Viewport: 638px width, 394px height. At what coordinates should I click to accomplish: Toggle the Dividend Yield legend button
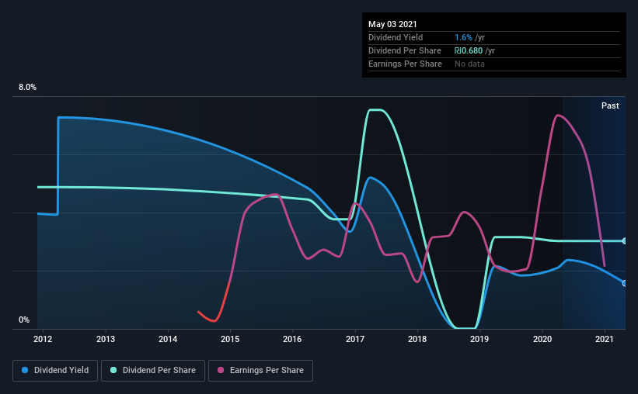(55, 371)
